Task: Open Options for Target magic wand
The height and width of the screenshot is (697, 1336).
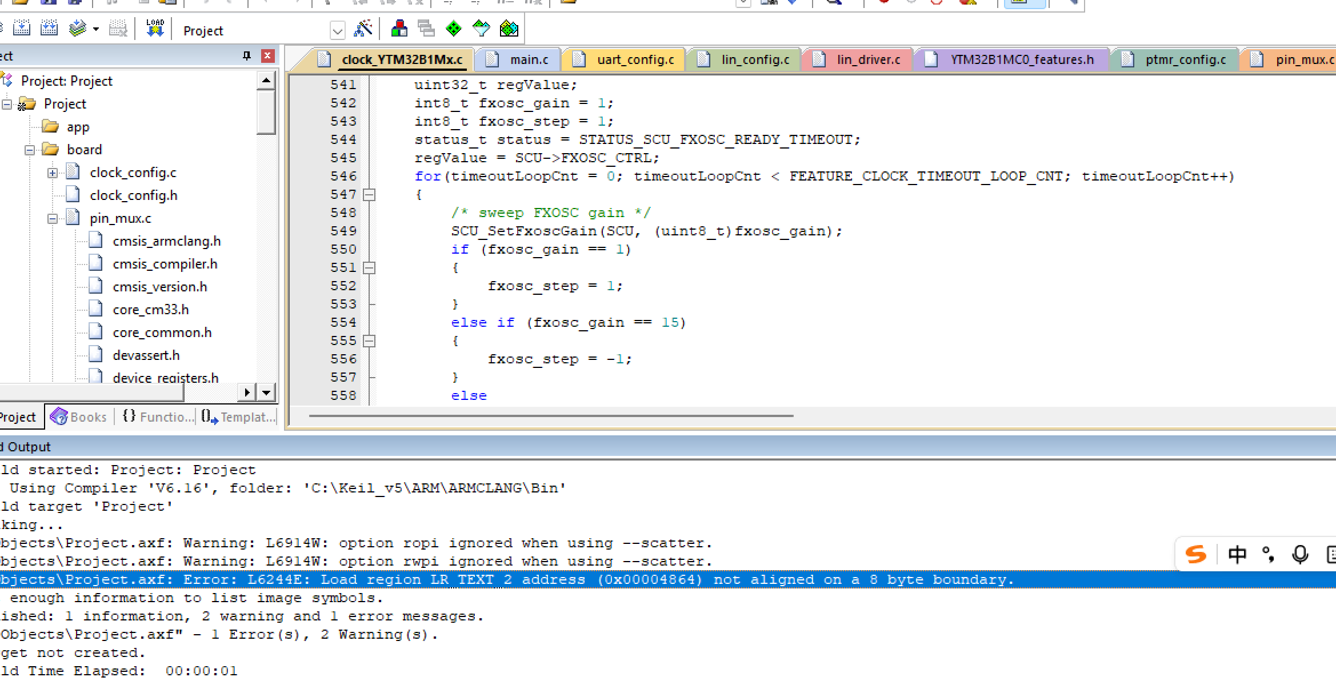Action: click(363, 29)
